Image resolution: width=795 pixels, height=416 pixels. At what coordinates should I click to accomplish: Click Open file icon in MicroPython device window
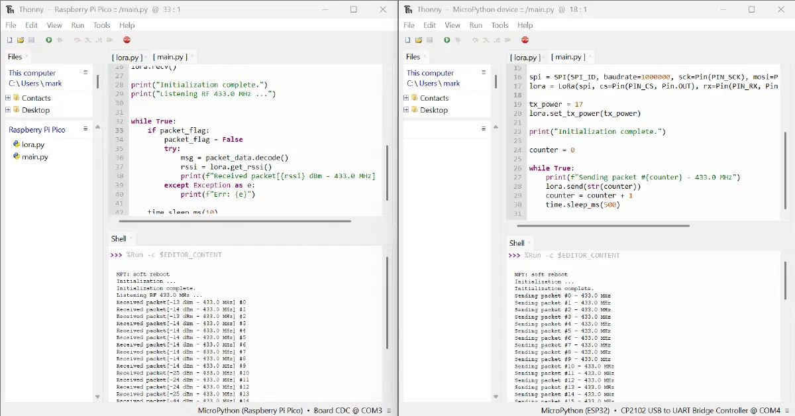pyautogui.click(x=419, y=40)
